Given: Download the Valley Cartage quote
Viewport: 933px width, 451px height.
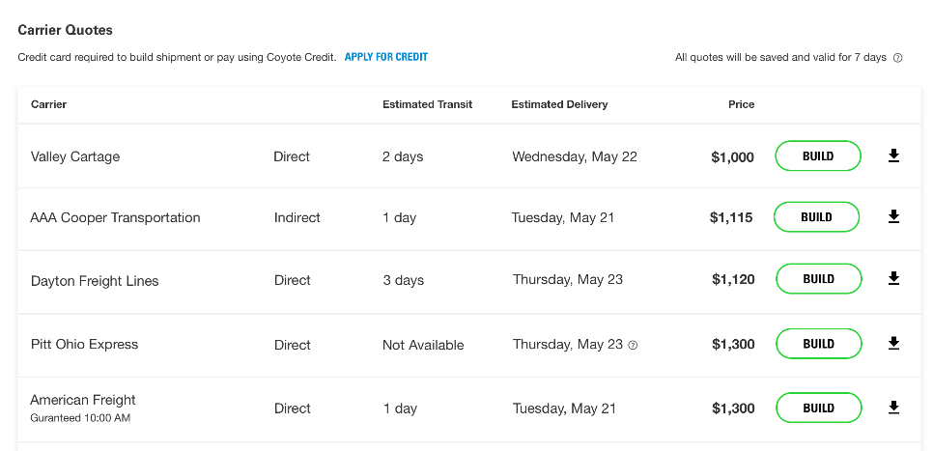Looking at the screenshot, I should (893, 155).
